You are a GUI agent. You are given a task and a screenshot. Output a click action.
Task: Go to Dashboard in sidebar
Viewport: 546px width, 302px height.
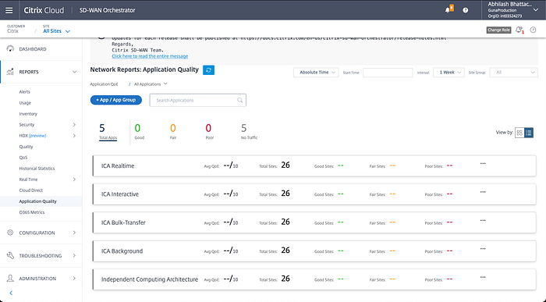[x=33, y=49]
